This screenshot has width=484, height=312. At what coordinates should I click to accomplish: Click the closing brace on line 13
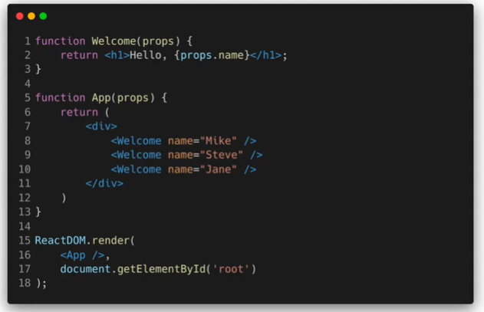pos(38,212)
